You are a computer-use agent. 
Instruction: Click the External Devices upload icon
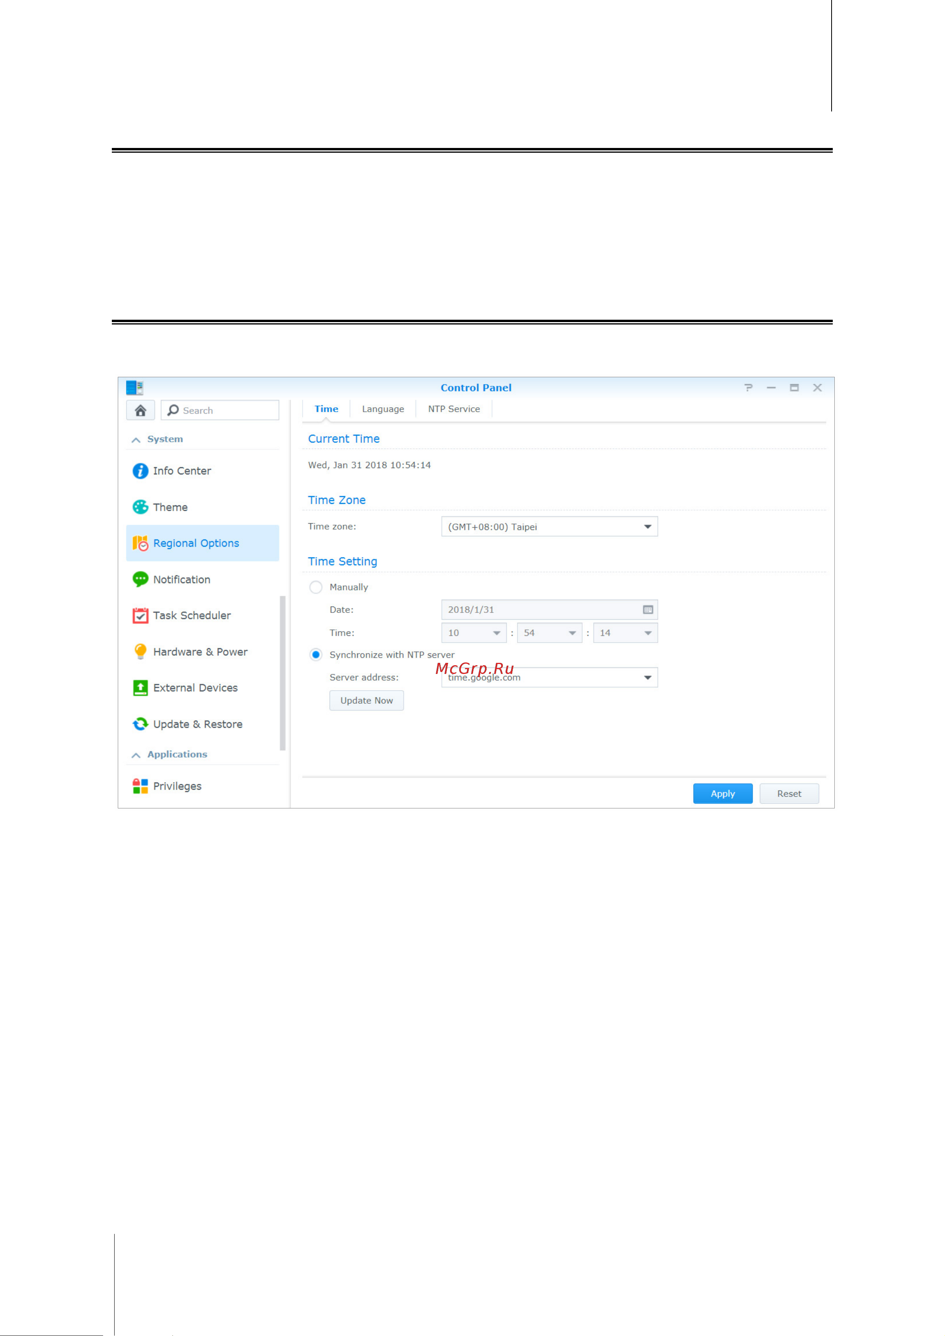[x=140, y=688]
